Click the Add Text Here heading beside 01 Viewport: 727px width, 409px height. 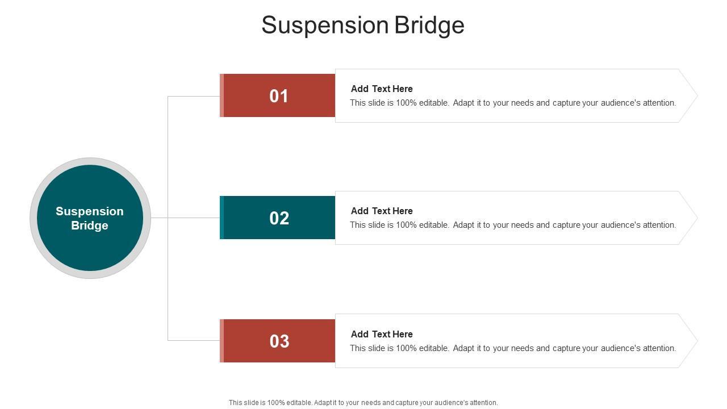(x=382, y=89)
